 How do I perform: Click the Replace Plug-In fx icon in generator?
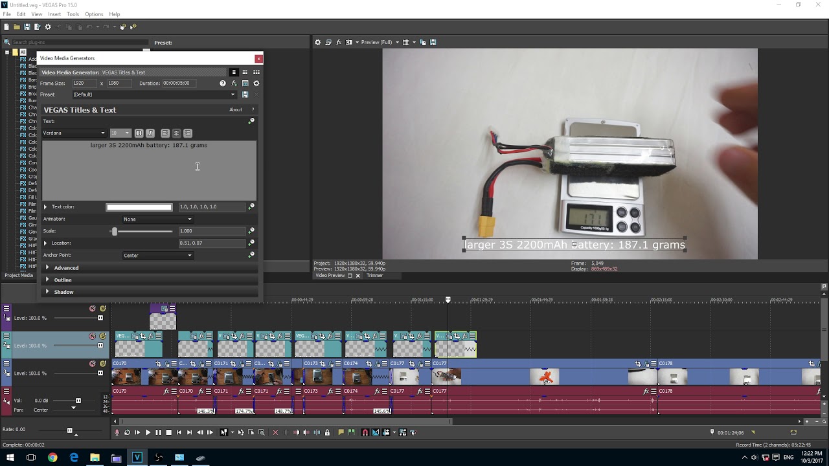coord(234,83)
